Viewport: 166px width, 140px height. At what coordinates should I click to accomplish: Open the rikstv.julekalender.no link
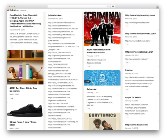tap(59, 53)
